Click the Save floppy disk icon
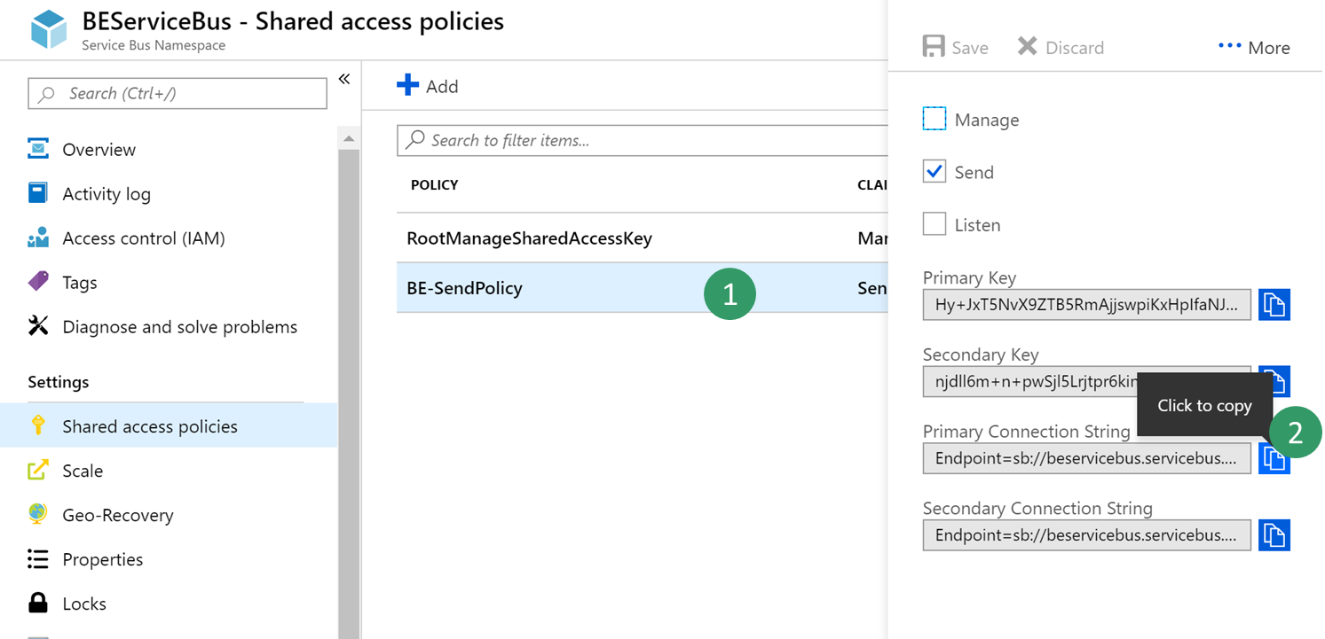 [x=933, y=46]
